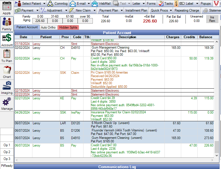Expand the New Claim dropdown arrow
The image size is (221, 169).
94,10
